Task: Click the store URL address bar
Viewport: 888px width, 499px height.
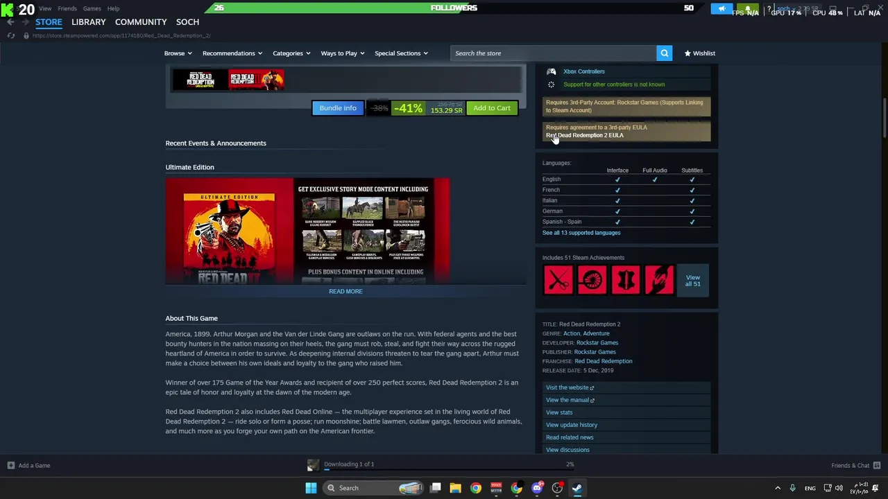Action: pos(121,35)
